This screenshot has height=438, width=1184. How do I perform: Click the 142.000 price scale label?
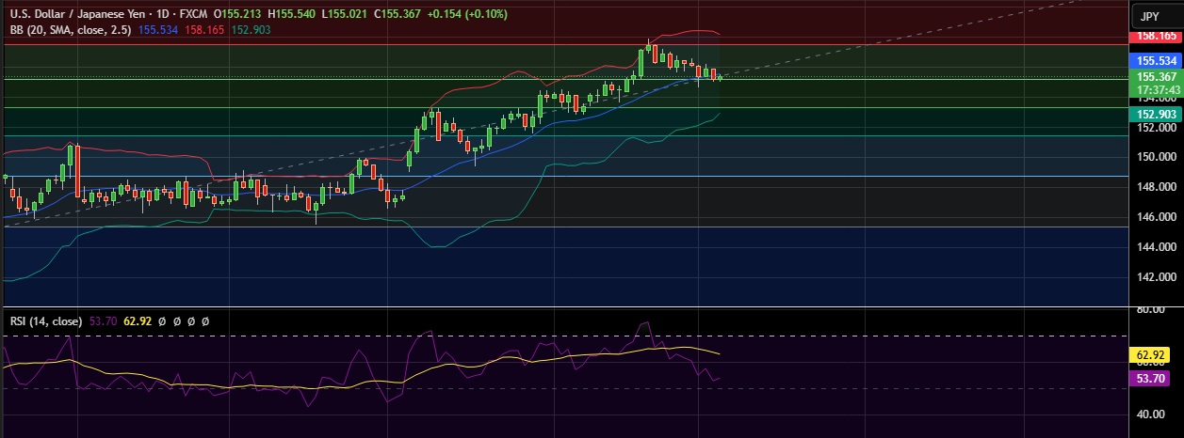(x=1156, y=277)
